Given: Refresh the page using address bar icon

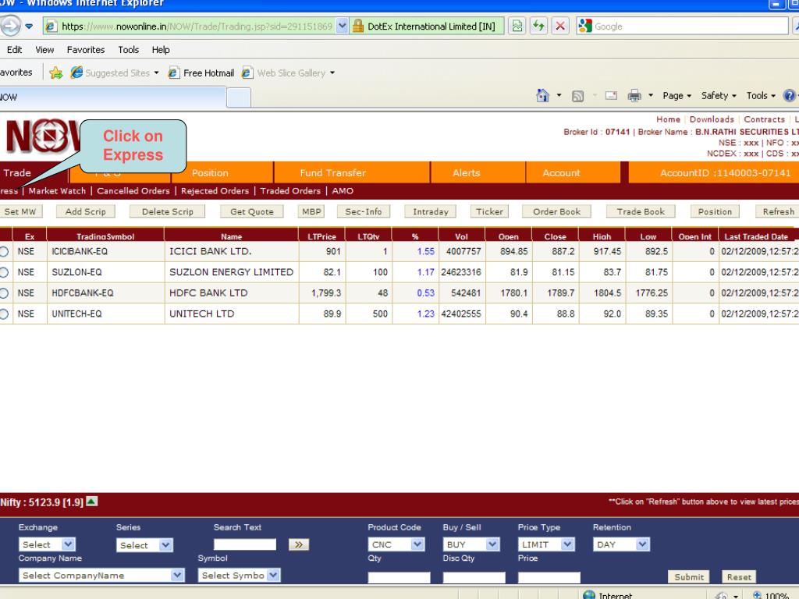Looking at the screenshot, I should [538, 26].
